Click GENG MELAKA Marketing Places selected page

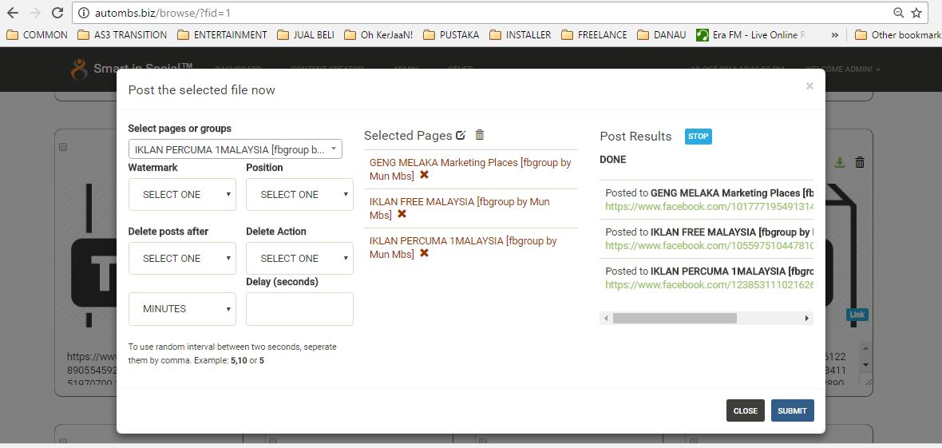point(469,169)
